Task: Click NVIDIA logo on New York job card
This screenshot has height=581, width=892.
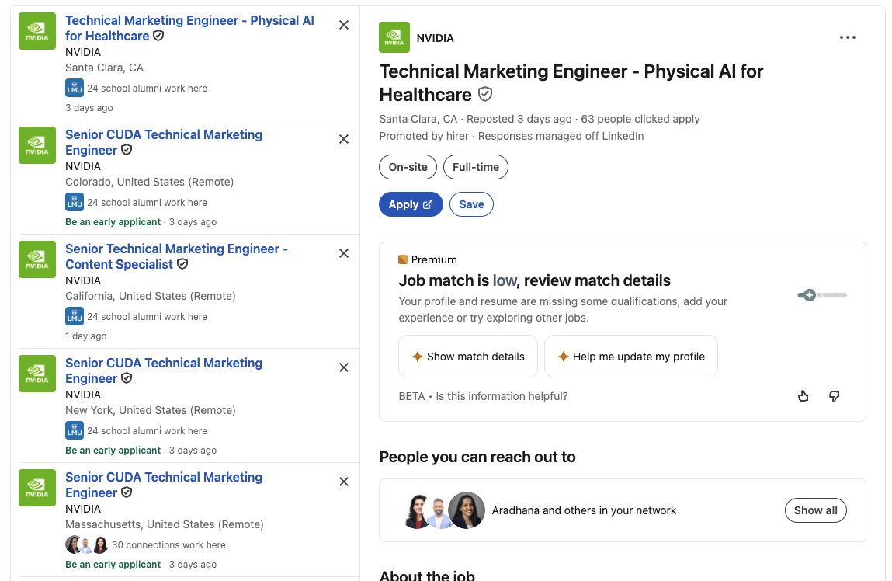Action: click(37, 374)
